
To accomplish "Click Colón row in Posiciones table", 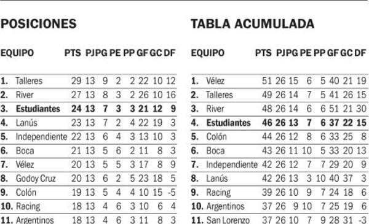I will click(89, 193).
